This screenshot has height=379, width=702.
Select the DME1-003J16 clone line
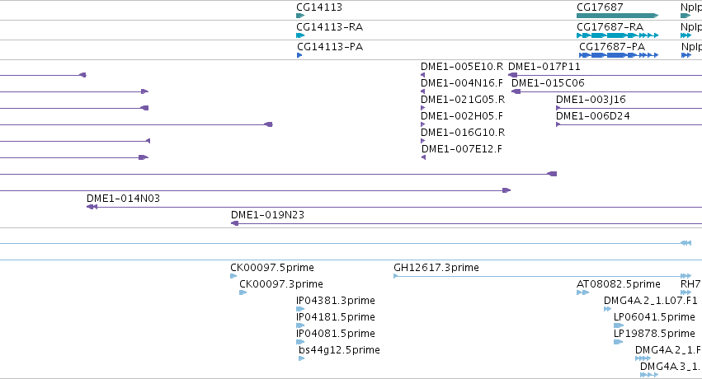[x=629, y=108]
